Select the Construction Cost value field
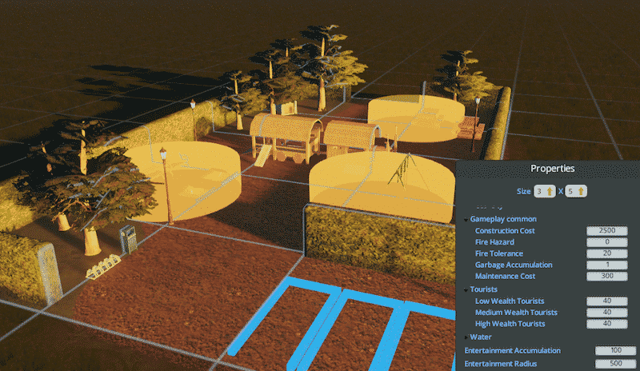This screenshot has width=640, height=371. 606,231
